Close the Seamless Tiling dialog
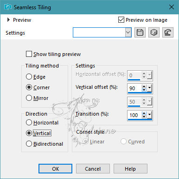179x179 pixels. [172, 7]
